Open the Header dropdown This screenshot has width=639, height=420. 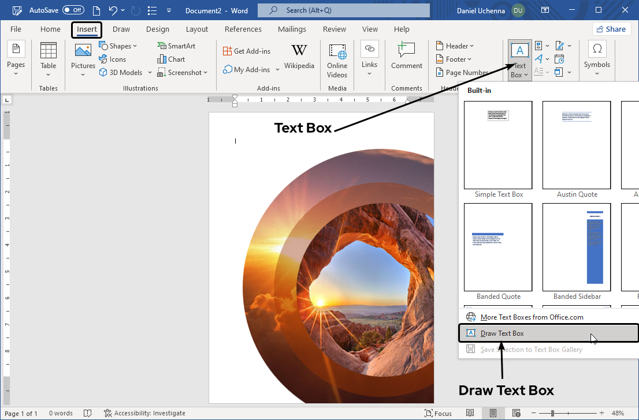point(455,46)
